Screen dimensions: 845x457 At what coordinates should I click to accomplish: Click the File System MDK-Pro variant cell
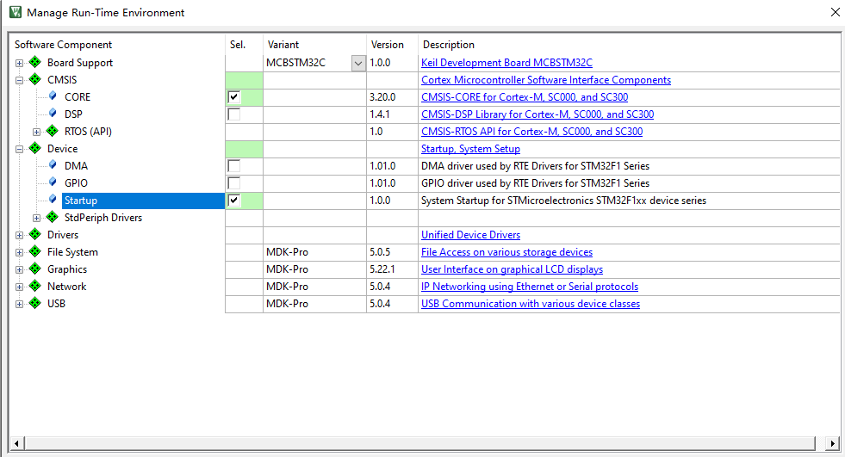click(x=314, y=252)
